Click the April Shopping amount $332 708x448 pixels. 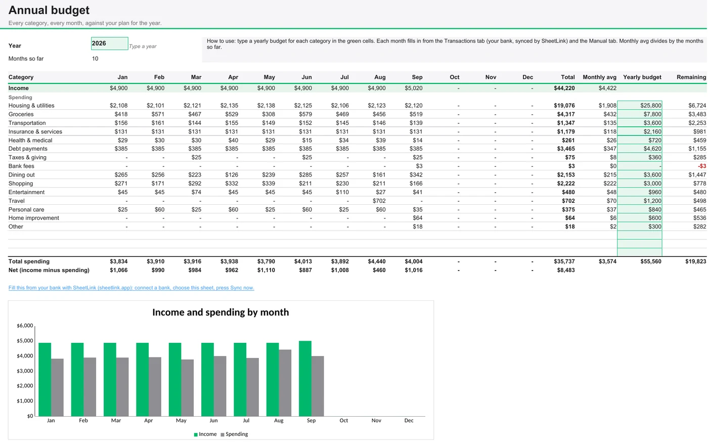[232, 184]
